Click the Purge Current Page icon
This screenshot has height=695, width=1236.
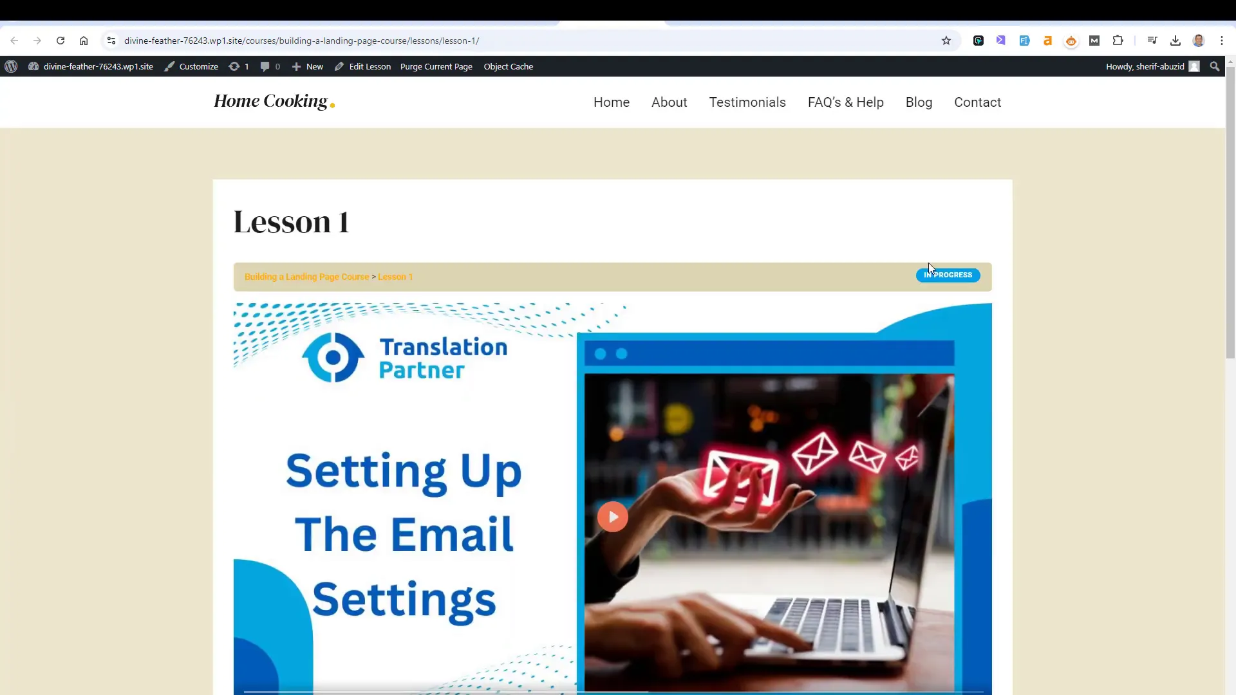coord(435,66)
